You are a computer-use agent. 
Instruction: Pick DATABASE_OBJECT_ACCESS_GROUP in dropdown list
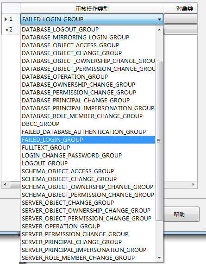point(88,45)
